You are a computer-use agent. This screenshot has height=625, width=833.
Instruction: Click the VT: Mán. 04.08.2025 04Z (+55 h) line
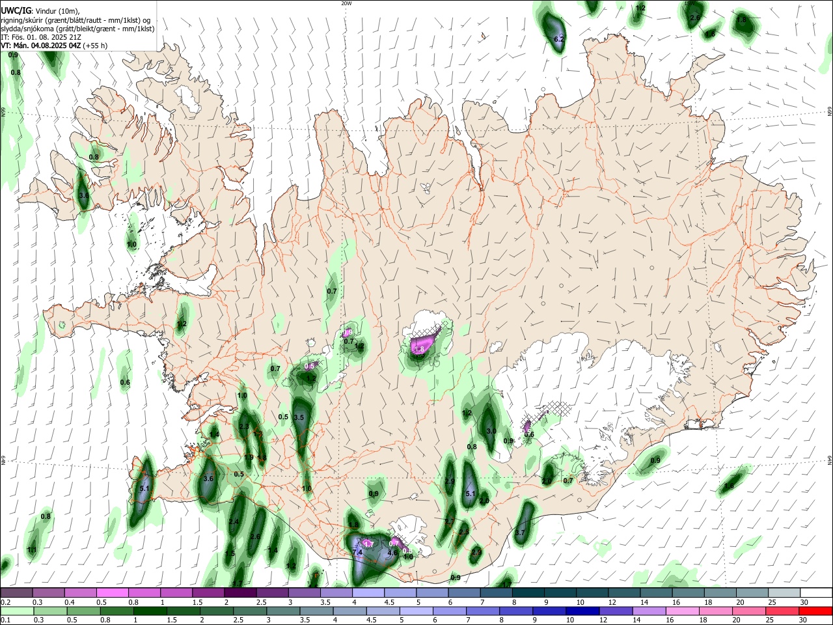(x=54, y=46)
